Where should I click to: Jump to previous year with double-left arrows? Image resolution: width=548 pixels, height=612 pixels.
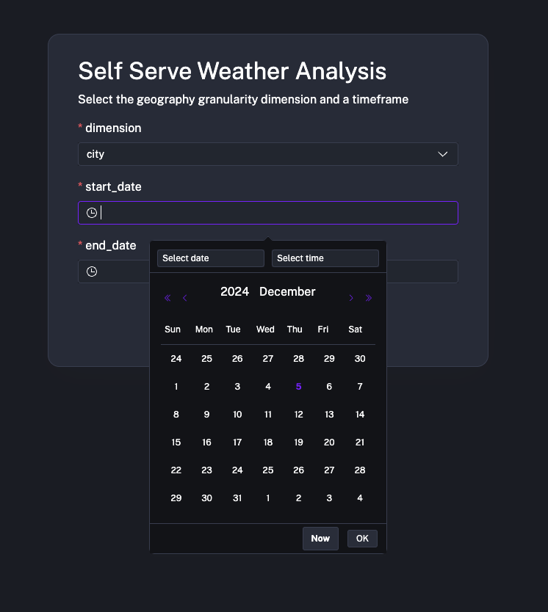167,297
